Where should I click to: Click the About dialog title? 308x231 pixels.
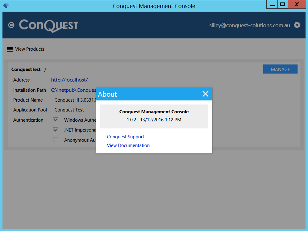107,94
